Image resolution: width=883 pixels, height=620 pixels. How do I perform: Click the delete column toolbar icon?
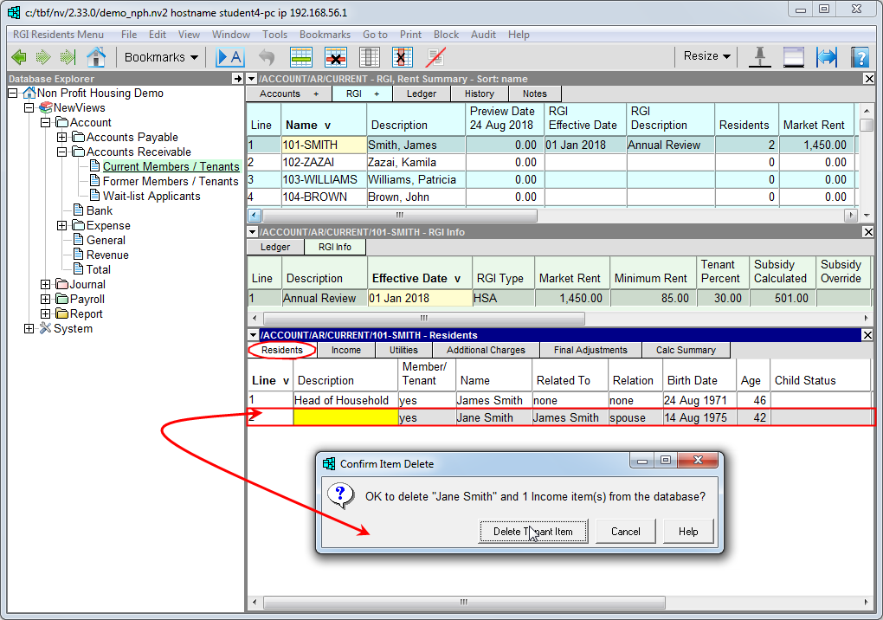pos(401,57)
